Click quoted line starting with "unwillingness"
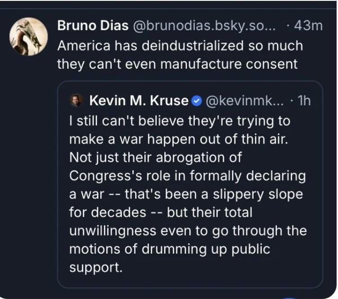Screen dimensions: 338x299 tap(188, 231)
